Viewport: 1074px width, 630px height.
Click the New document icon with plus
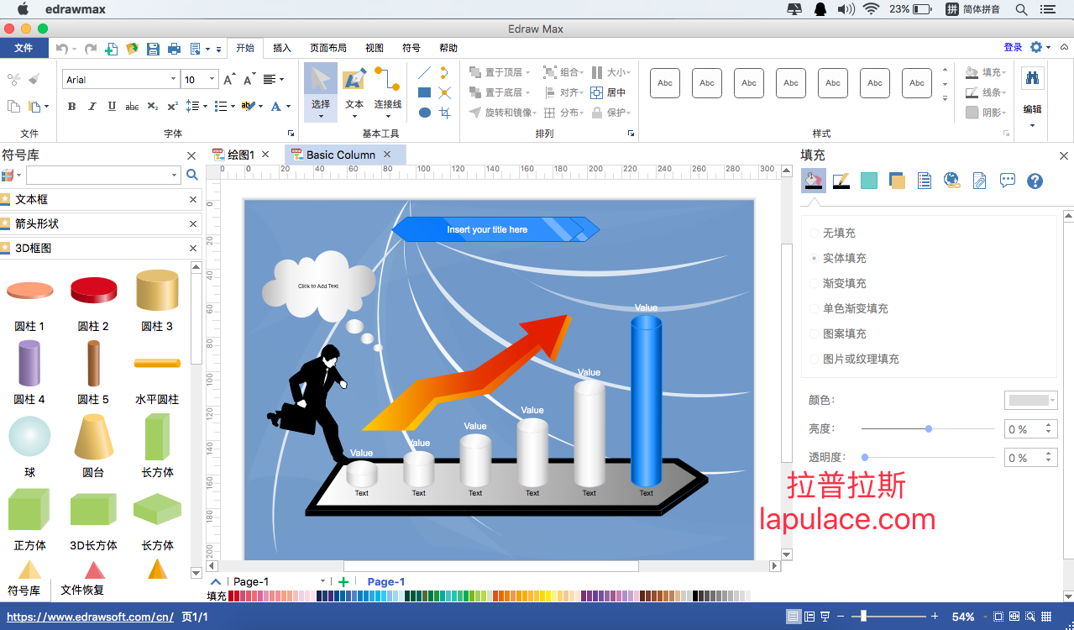pos(111,49)
